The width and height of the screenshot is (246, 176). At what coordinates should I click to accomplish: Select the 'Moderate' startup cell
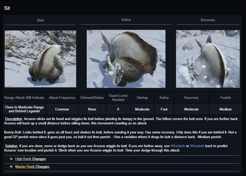coord(142,109)
